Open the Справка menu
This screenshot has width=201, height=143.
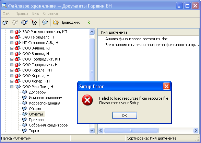(50, 13)
